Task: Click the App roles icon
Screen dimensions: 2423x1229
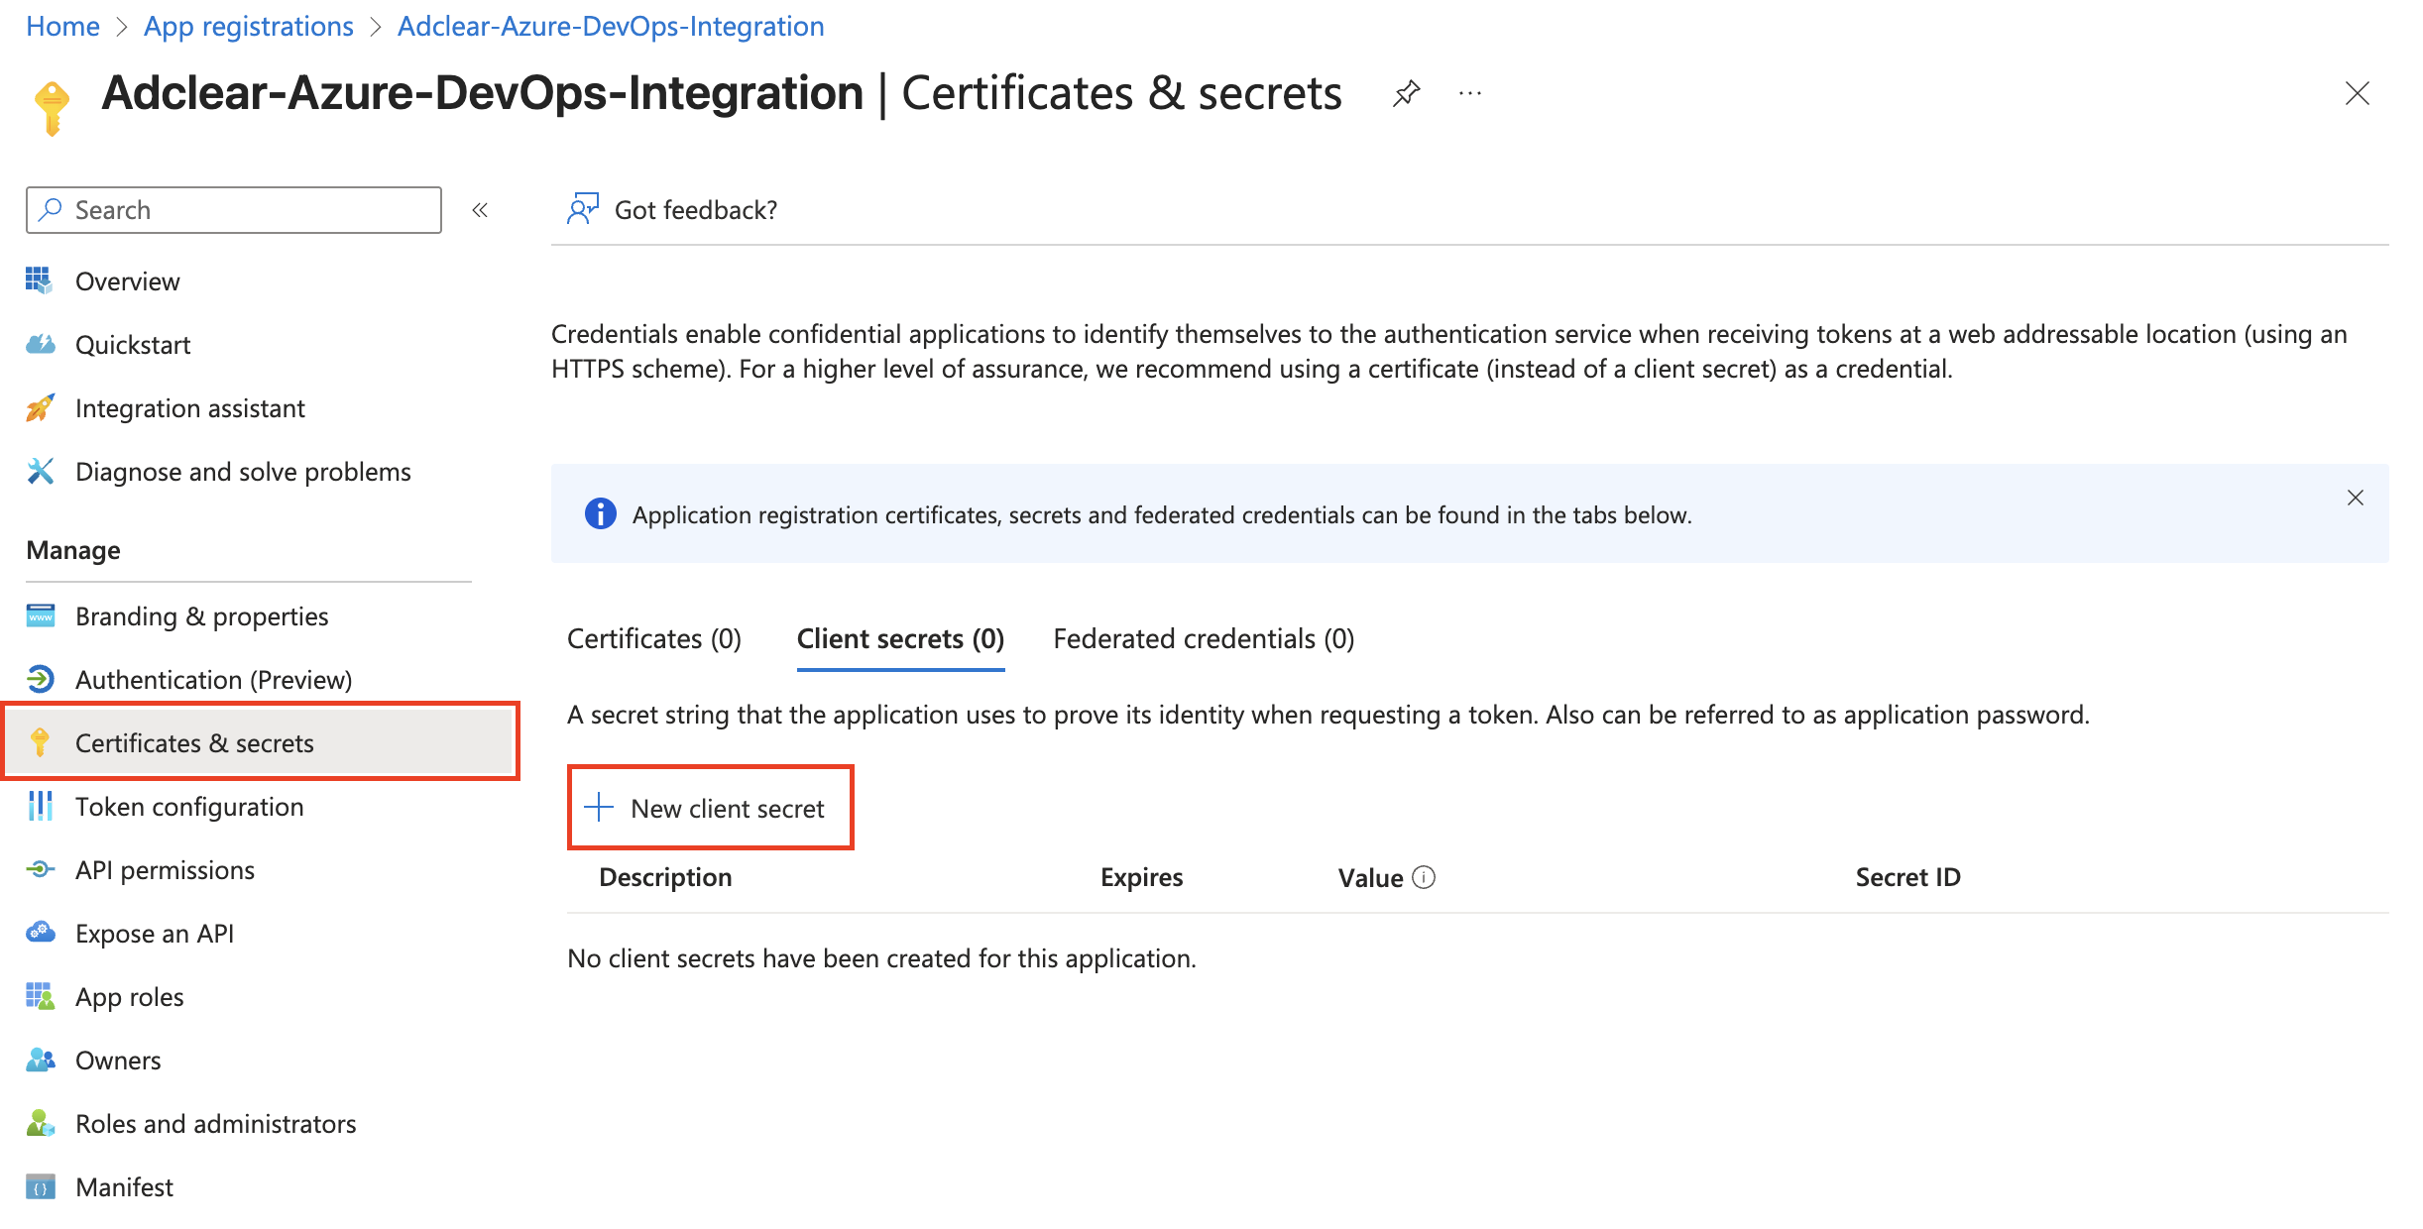Action: click(x=41, y=996)
